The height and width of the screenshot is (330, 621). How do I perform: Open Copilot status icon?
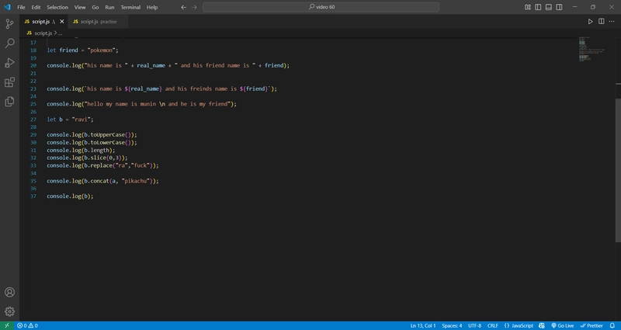(x=542, y=325)
